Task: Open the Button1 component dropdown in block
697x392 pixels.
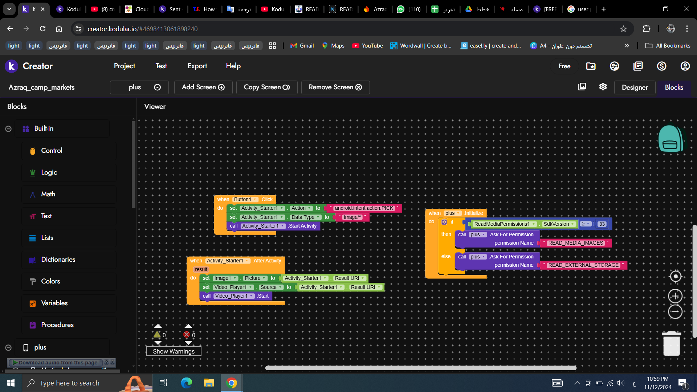Action: tap(255, 199)
